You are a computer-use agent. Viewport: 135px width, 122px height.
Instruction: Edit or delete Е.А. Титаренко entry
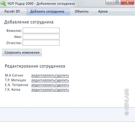tap(50, 85)
